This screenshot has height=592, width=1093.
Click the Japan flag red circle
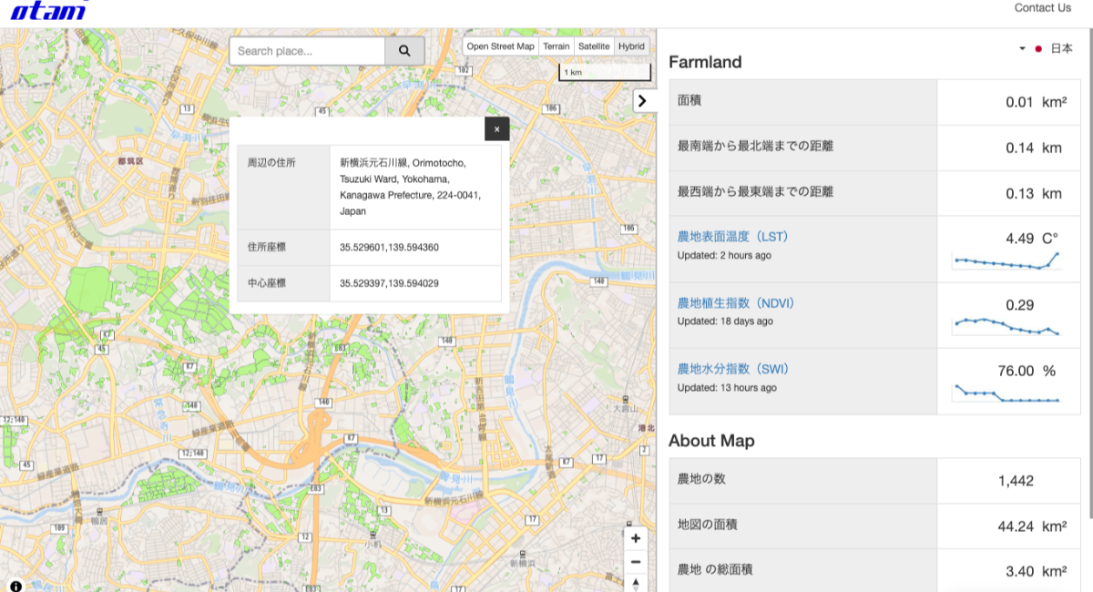(x=1037, y=49)
